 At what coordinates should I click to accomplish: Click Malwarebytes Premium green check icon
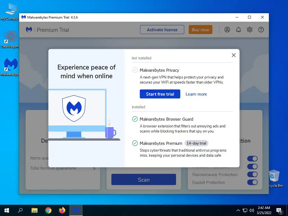coord(135,143)
